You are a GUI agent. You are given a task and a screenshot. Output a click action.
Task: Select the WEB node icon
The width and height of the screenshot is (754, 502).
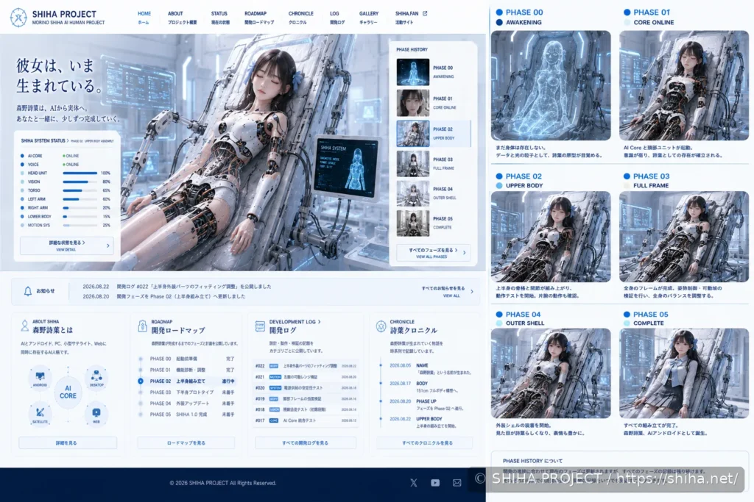click(96, 414)
